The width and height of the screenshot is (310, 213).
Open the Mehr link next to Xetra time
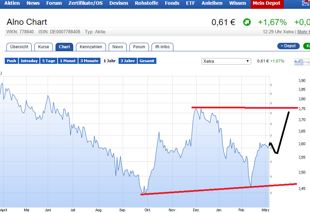[303, 32]
